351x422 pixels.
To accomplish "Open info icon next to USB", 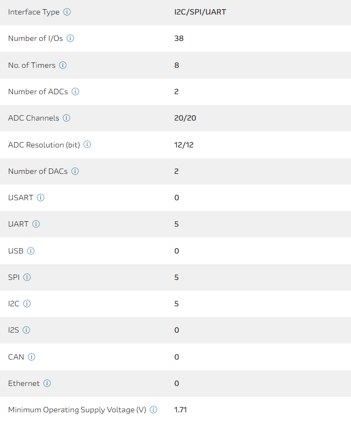I will pos(31,251).
